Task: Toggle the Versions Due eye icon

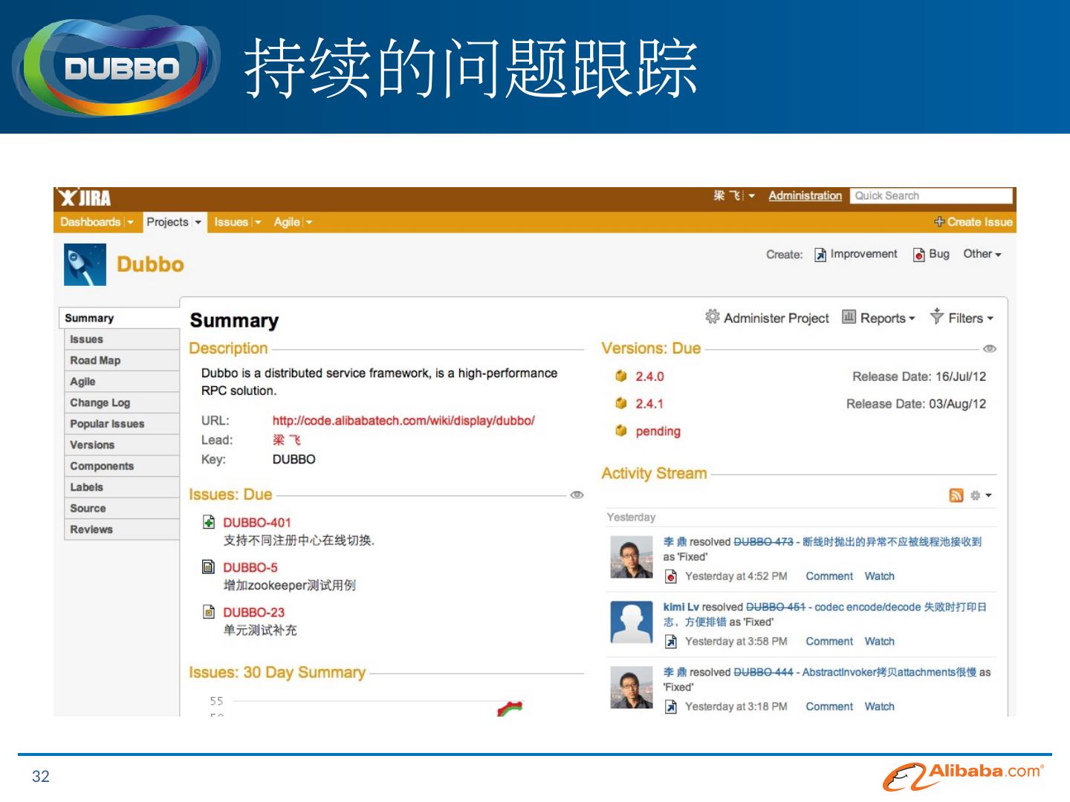Action: pyautogui.click(x=989, y=348)
